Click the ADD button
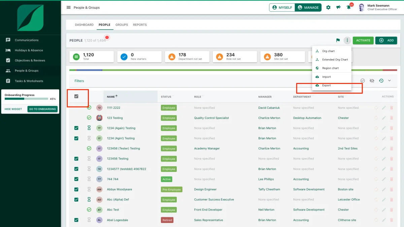The width and height of the screenshot is (404, 227). 386,40
